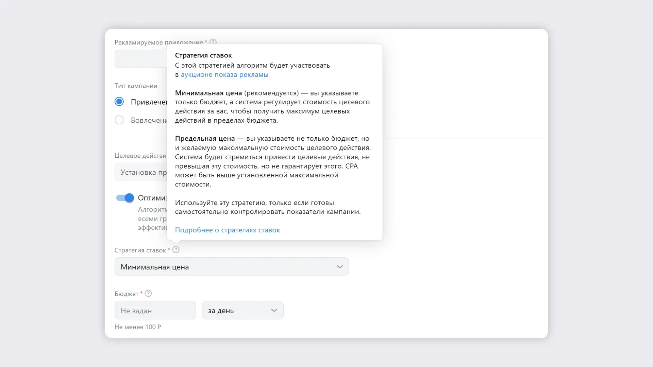
Task: Open Подробнее о стратегиях ставок link
Action: point(228,230)
